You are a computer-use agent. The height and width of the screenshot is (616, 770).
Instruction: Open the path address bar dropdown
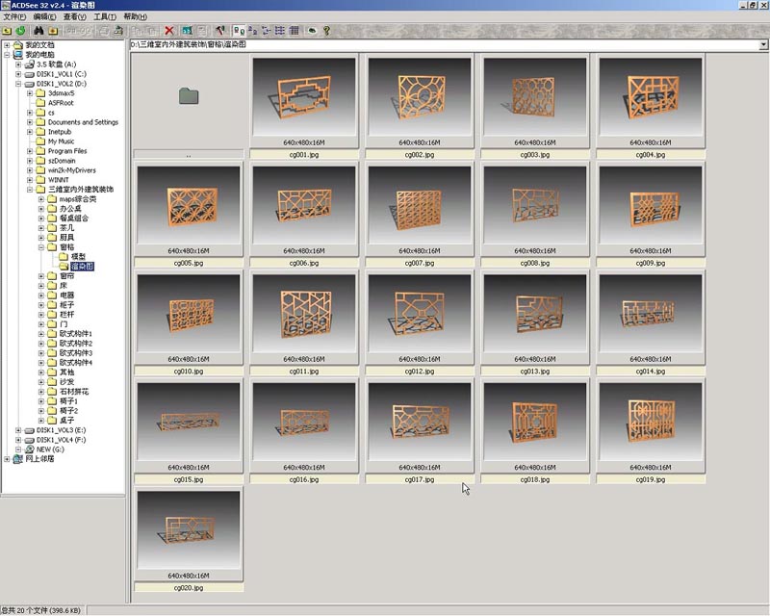[x=763, y=45]
